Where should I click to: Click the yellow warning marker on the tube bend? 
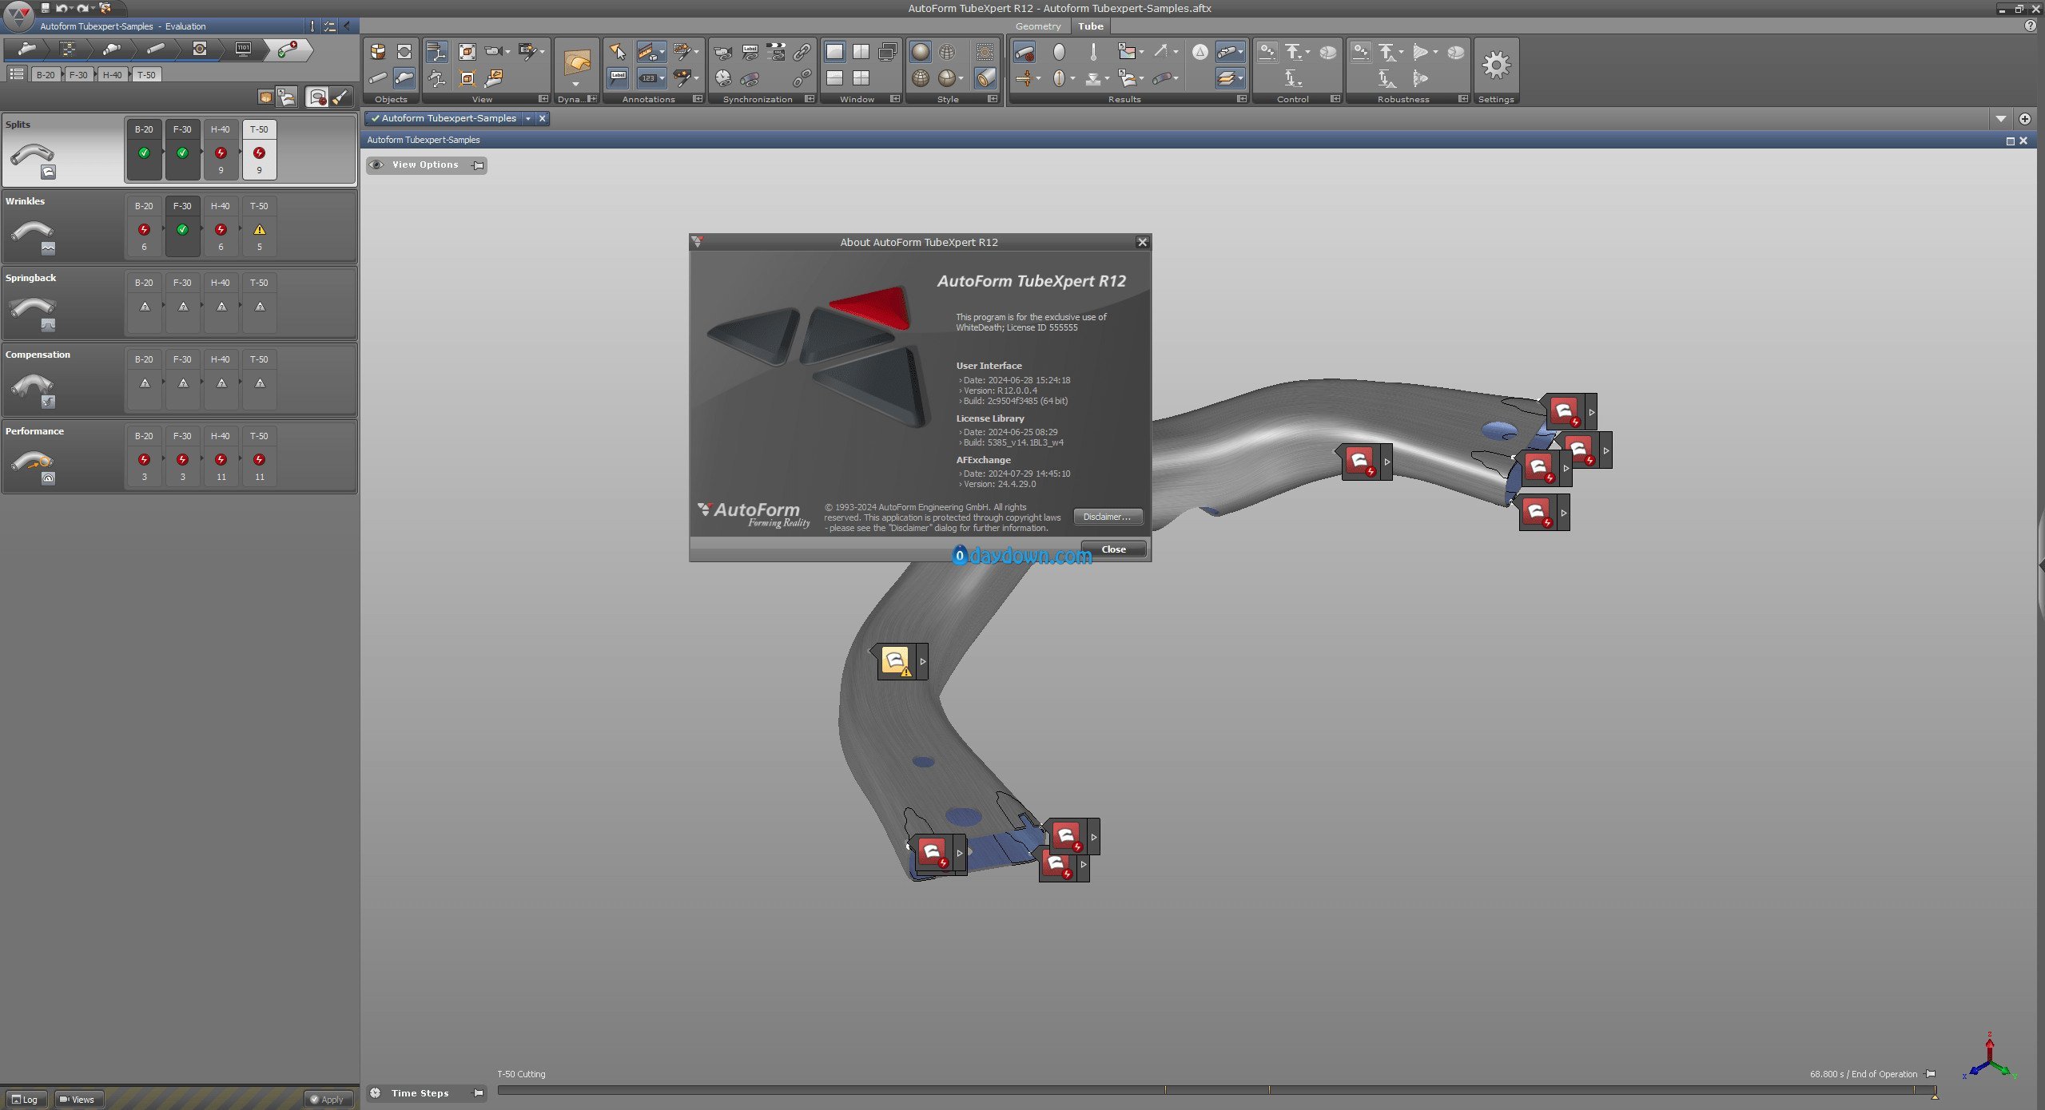tap(895, 661)
